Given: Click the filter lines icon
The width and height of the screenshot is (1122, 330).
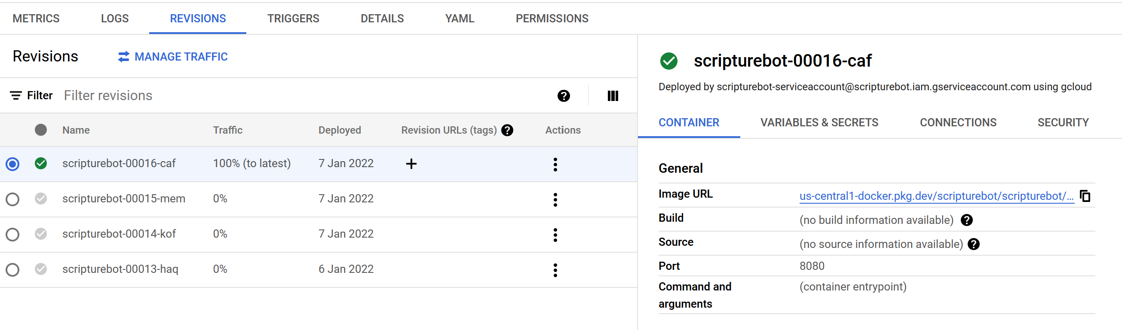Looking at the screenshot, I should point(15,95).
